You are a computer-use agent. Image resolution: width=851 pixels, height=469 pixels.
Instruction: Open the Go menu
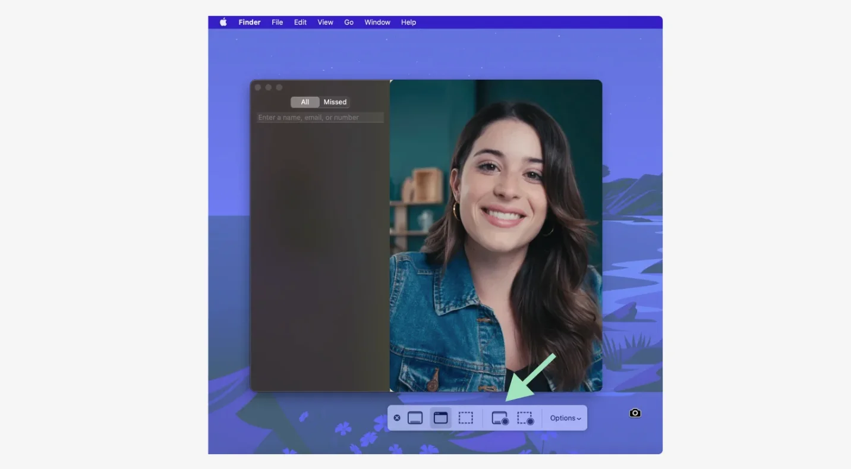tap(349, 22)
